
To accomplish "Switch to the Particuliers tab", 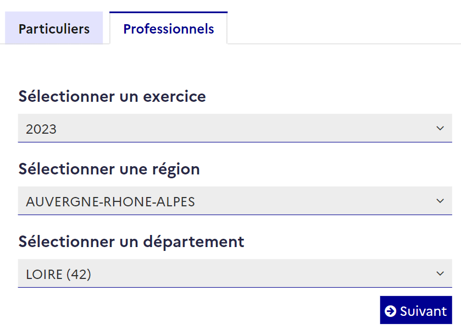I will [x=54, y=28].
